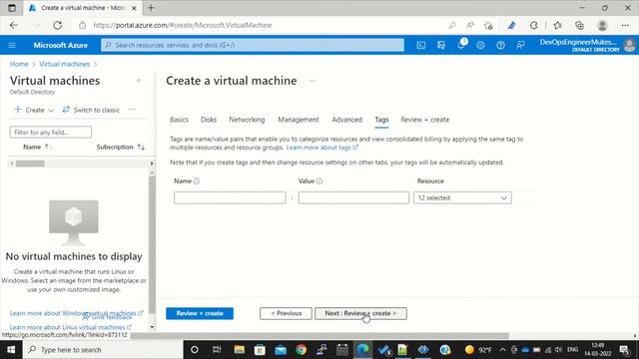The height and width of the screenshot is (359, 639).
Task: Open new browser tab
Action: 151,8
